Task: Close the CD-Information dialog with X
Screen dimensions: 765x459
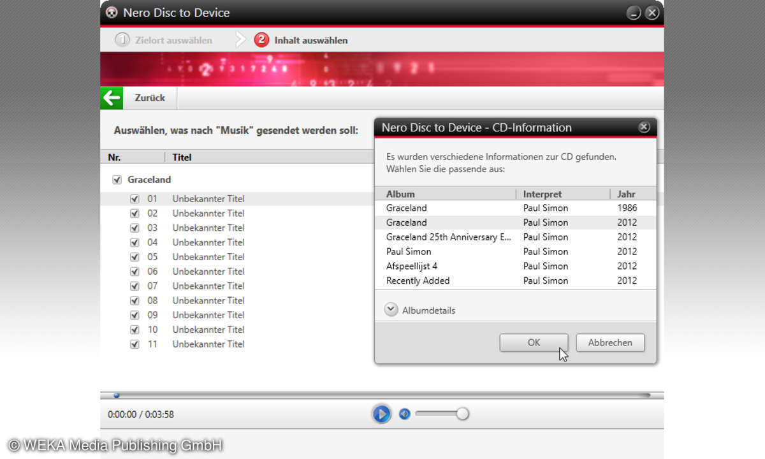Action: click(644, 127)
